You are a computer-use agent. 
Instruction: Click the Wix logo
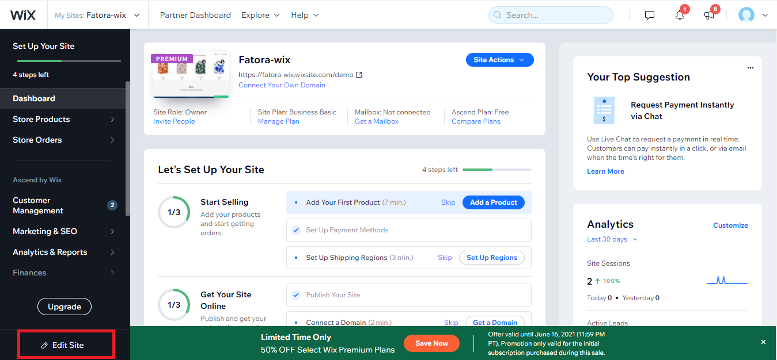[22, 15]
